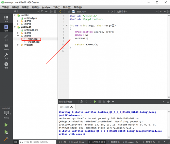The height and width of the screenshot is (144, 170).
Task: Click the filter tree funnel icon
Action: pos(42,12)
